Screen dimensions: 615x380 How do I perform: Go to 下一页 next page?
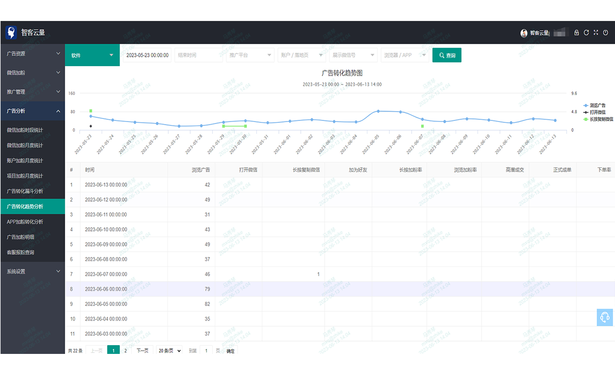coord(142,351)
